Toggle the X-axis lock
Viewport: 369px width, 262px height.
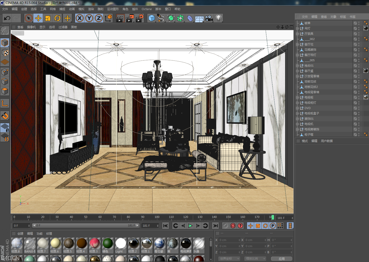pyautogui.click(x=79, y=18)
